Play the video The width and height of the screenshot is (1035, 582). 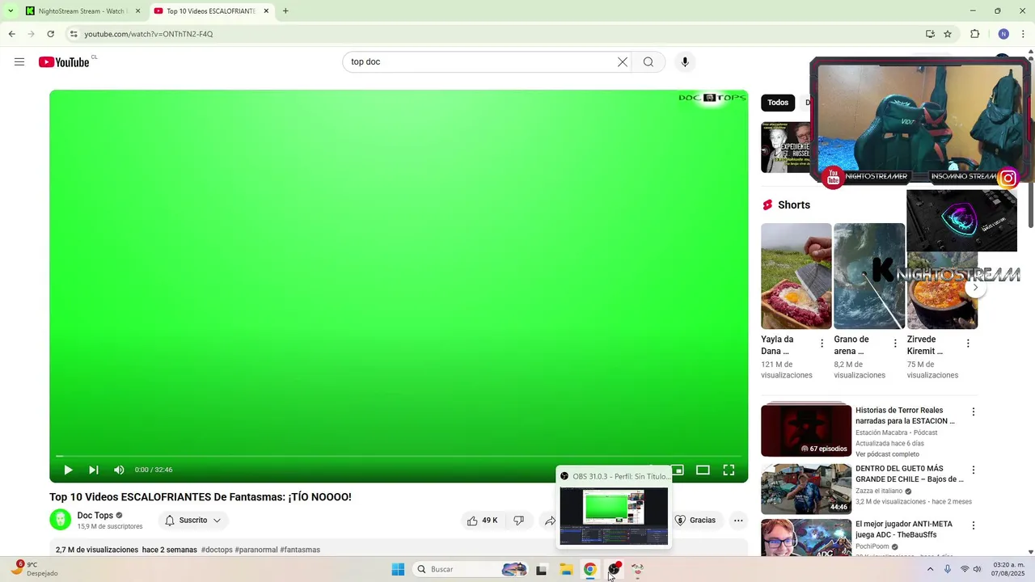pyautogui.click(x=68, y=470)
